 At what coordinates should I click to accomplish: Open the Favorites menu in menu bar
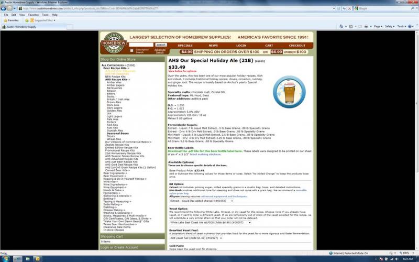pos(34,15)
